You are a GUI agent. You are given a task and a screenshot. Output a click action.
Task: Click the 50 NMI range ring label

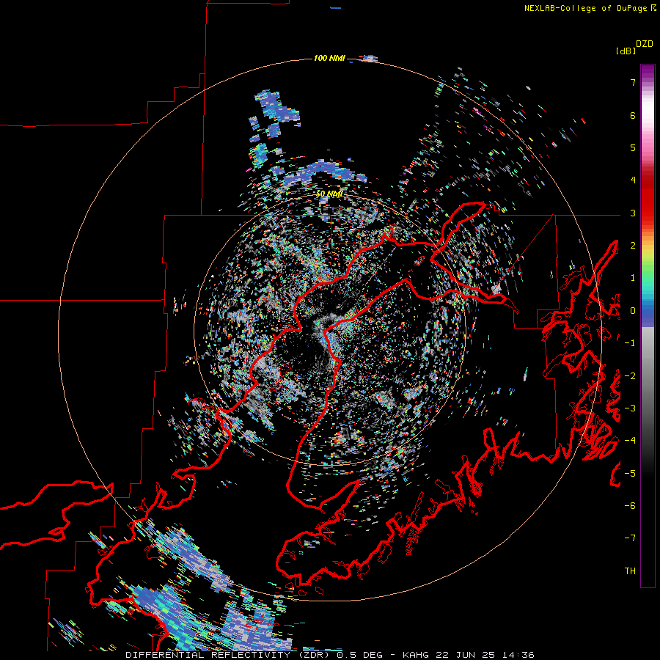point(329,194)
